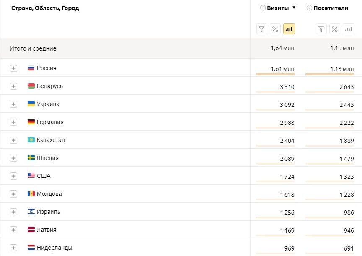
Task: Click the США flag icon
Action: click(x=31, y=176)
